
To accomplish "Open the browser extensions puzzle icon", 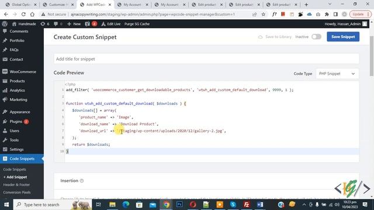I will (327, 14).
